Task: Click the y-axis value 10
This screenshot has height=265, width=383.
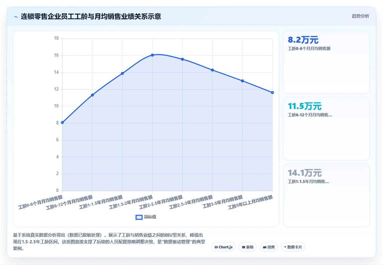Action: tap(56, 106)
